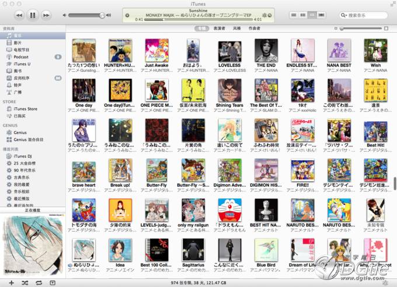Open Genius Mixes in the sidebar
397x287 pixels.
(33, 139)
